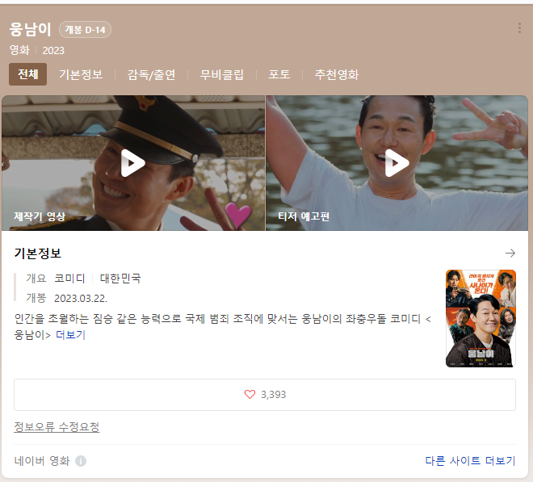Open the info icon beside 네이버 영화
The height and width of the screenshot is (482, 533).
point(81,461)
